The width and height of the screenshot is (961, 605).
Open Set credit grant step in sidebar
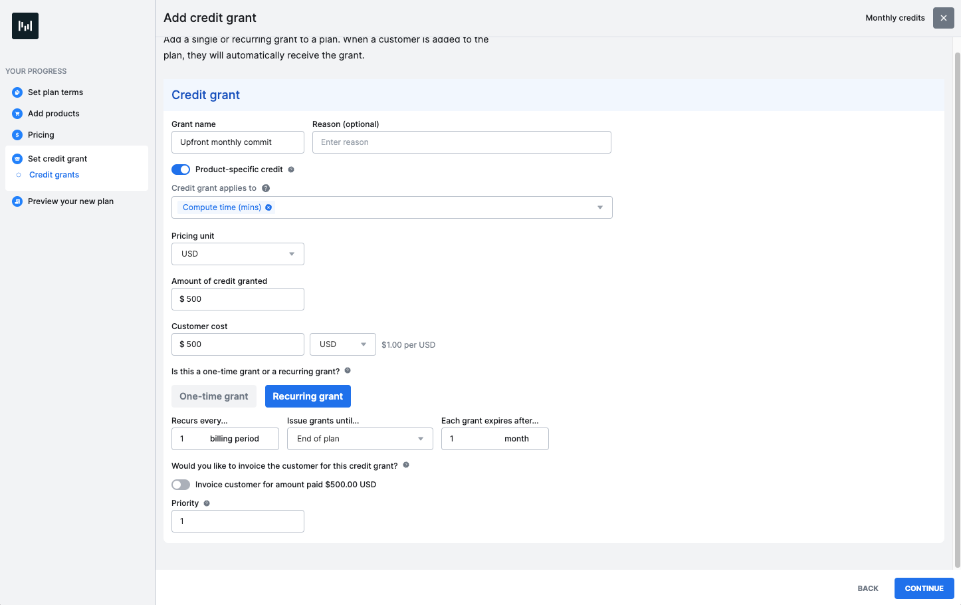coord(57,159)
